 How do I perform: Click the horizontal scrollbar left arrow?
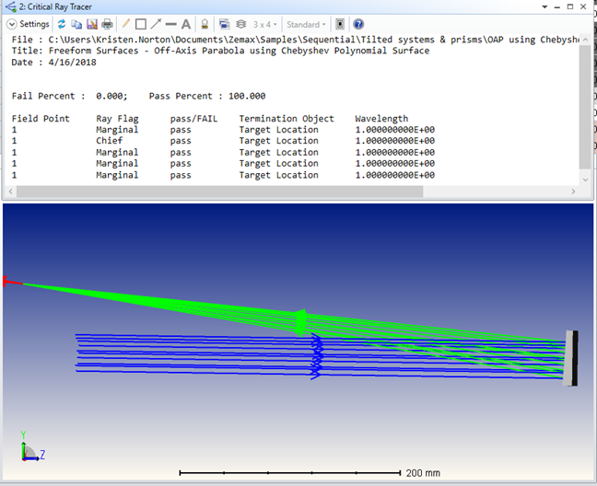pyautogui.click(x=11, y=191)
